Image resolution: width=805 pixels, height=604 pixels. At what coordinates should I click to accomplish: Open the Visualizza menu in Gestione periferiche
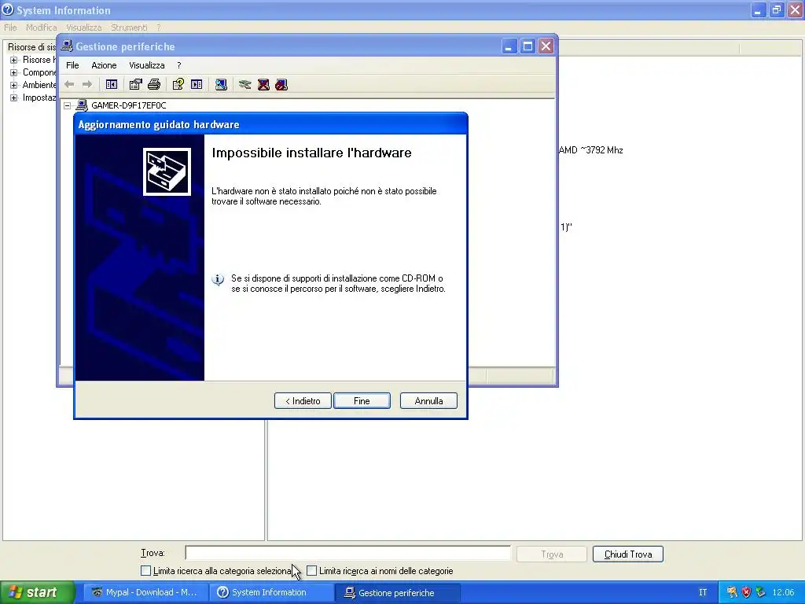click(147, 65)
